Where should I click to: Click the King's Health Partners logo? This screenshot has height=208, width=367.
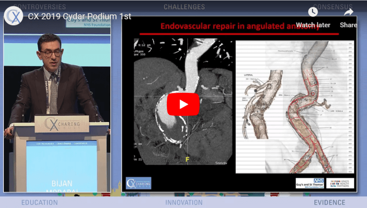[340, 183]
